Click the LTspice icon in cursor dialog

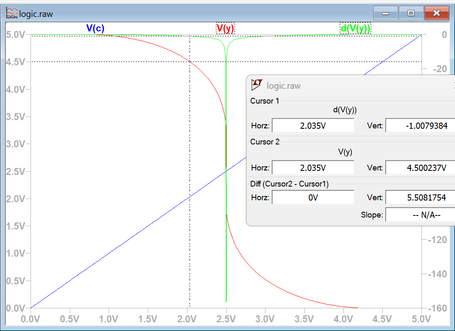[x=257, y=85]
